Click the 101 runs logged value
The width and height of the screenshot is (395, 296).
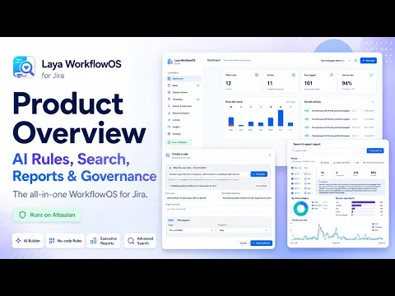click(309, 83)
